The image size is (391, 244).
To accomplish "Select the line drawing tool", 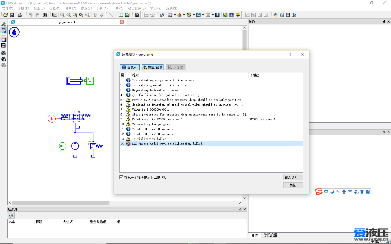I will click(111, 15).
